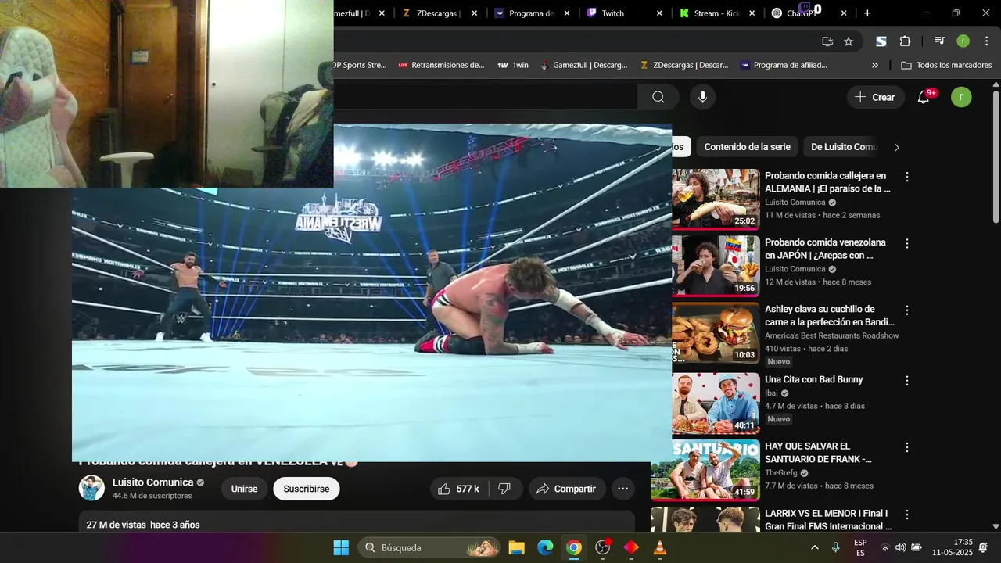The image size is (1001, 563).
Task: Open the media control icon in Chrome toolbar
Action: coord(940,41)
